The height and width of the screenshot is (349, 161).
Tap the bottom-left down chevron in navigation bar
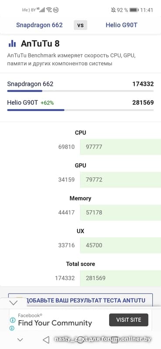click(20, 340)
